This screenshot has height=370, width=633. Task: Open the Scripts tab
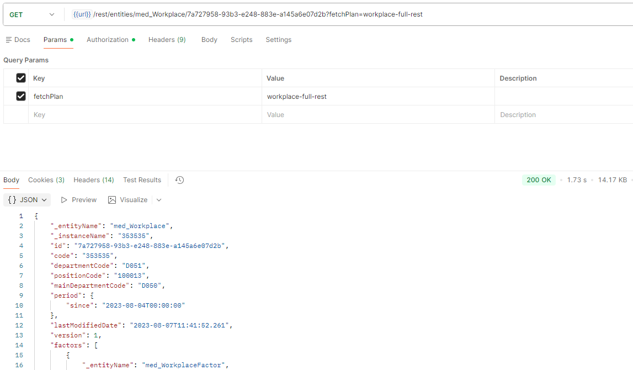tap(241, 40)
